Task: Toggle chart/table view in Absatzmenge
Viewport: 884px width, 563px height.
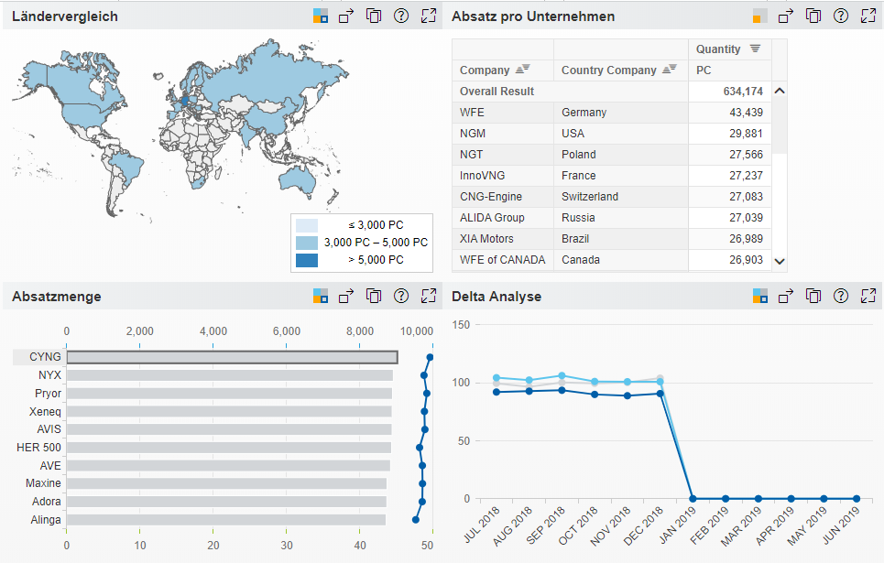Action: (x=320, y=296)
